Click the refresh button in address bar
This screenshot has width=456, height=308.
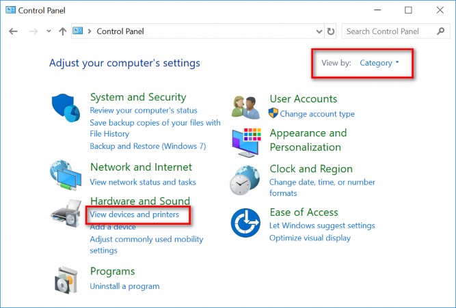tap(332, 31)
